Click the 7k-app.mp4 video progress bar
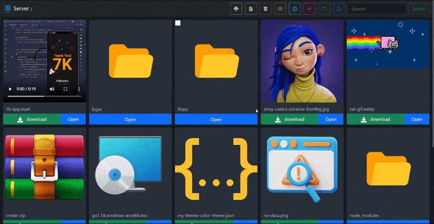 (44, 97)
